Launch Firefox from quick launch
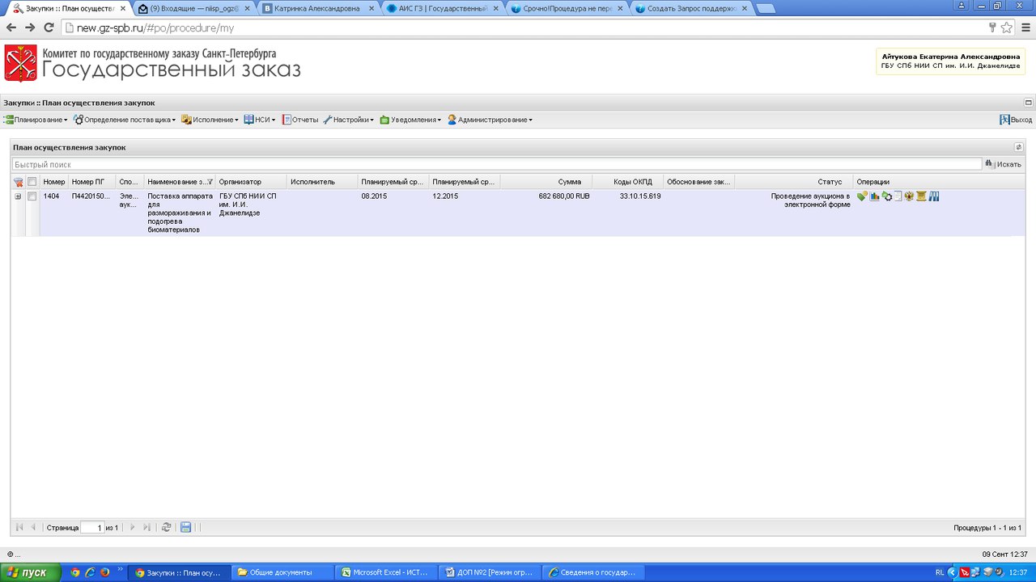 [104, 572]
